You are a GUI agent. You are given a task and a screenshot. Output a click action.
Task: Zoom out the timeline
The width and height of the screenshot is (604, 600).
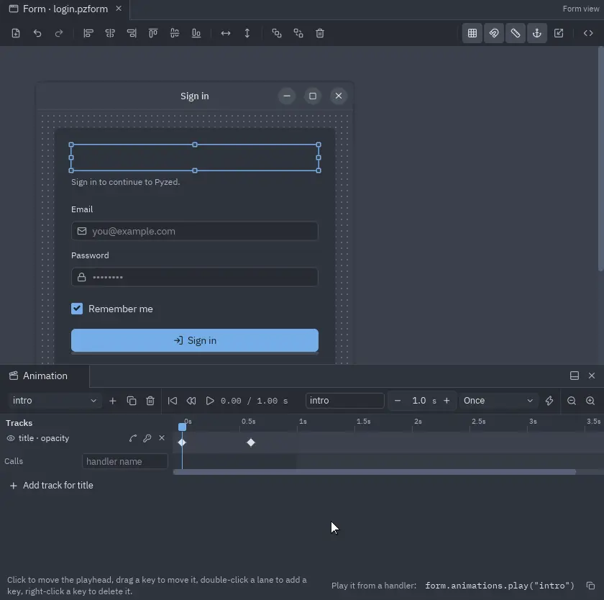572,401
